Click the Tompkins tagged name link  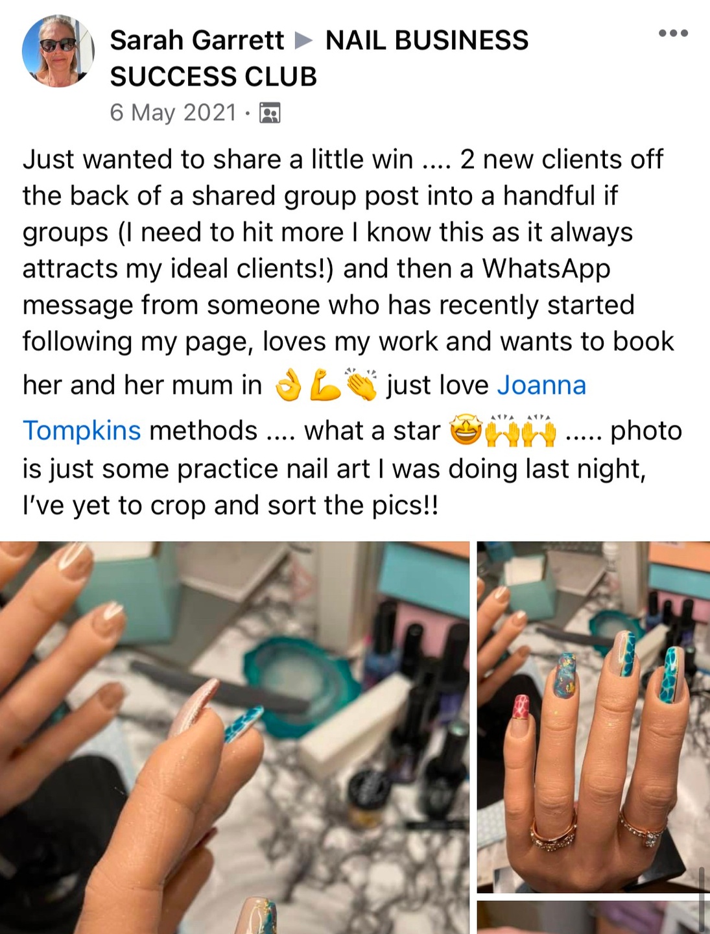pyautogui.click(x=82, y=431)
